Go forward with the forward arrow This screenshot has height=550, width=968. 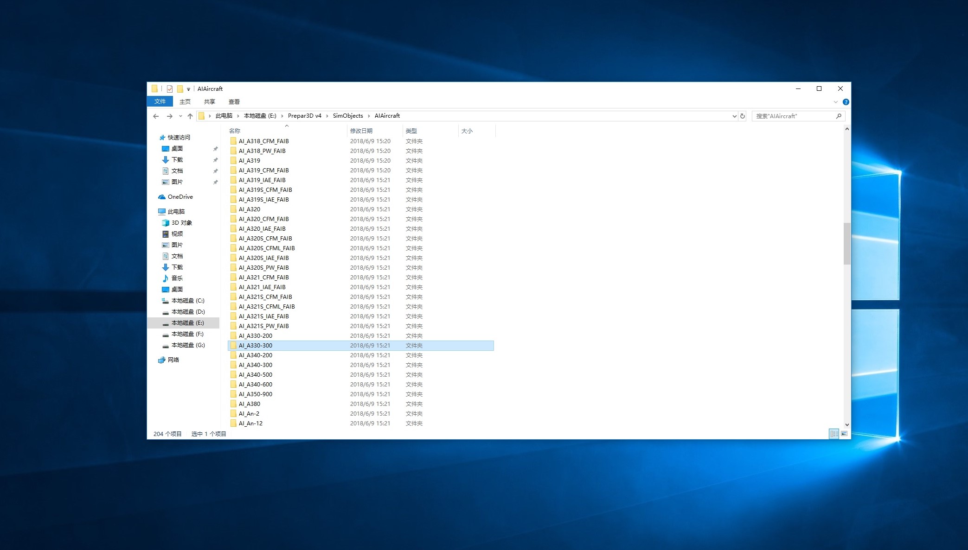click(169, 116)
